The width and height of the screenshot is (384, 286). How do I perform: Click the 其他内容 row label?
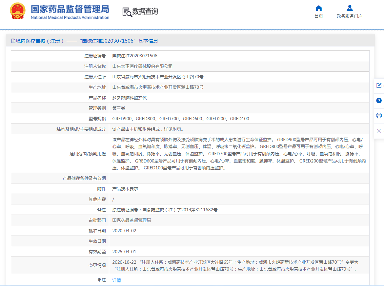pyautogui.click(x=97, y=200)
